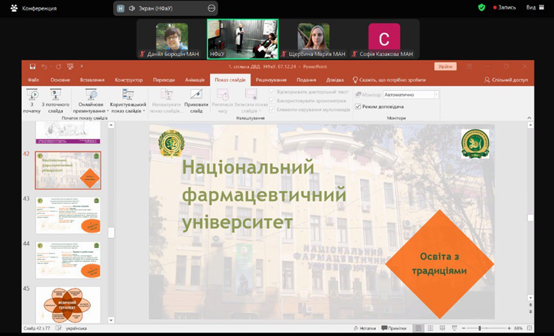Click 'Приховати слайд' button
The width and height of the screenshot is (554, 336).
[196, 101]
